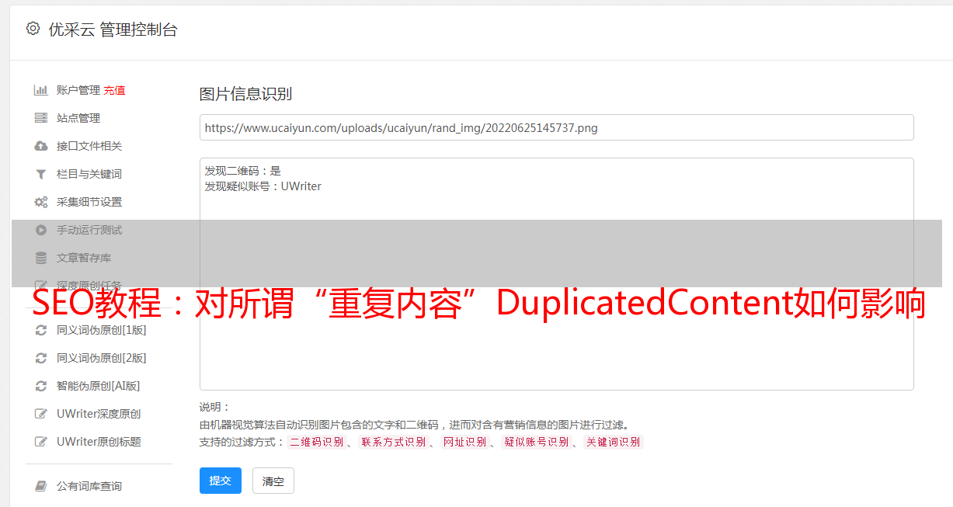Click inside the recognition result text area

tap(556, 274)
